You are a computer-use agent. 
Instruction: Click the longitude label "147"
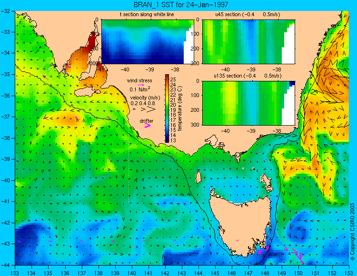coord(248,273)
